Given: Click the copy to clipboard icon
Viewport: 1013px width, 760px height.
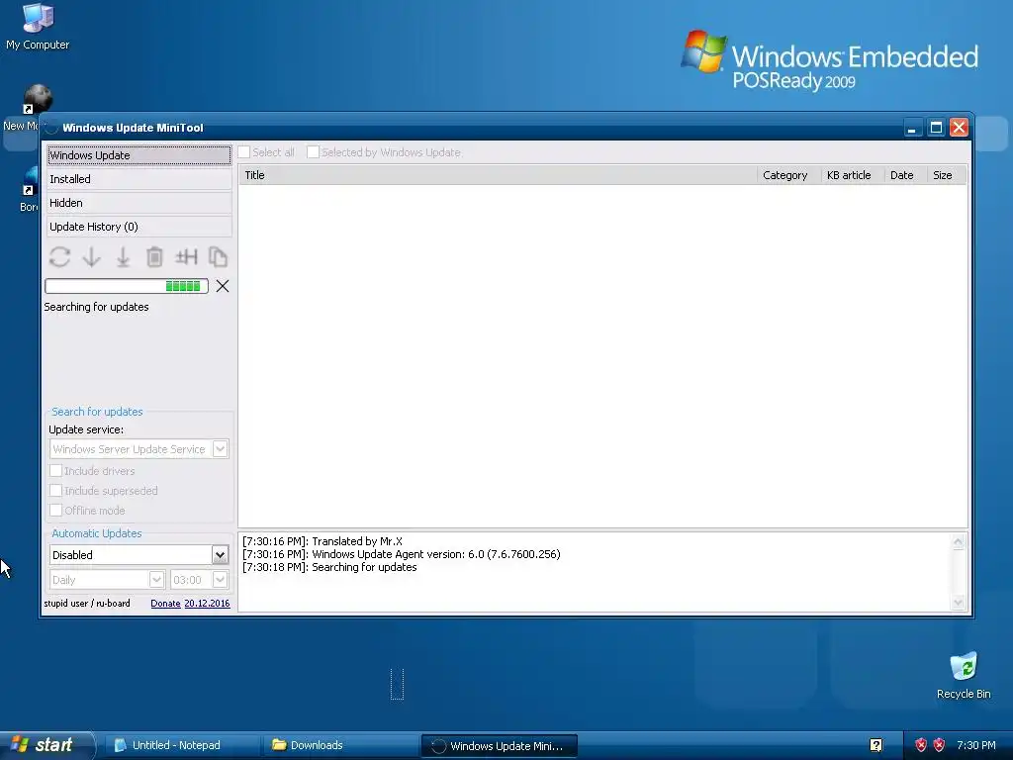Looking at the screenshot, I should (x=218, y=257).
